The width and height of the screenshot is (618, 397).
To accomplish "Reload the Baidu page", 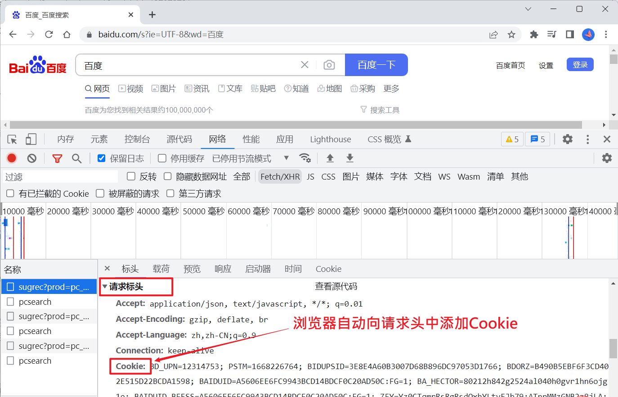I will tap(49, 34).
